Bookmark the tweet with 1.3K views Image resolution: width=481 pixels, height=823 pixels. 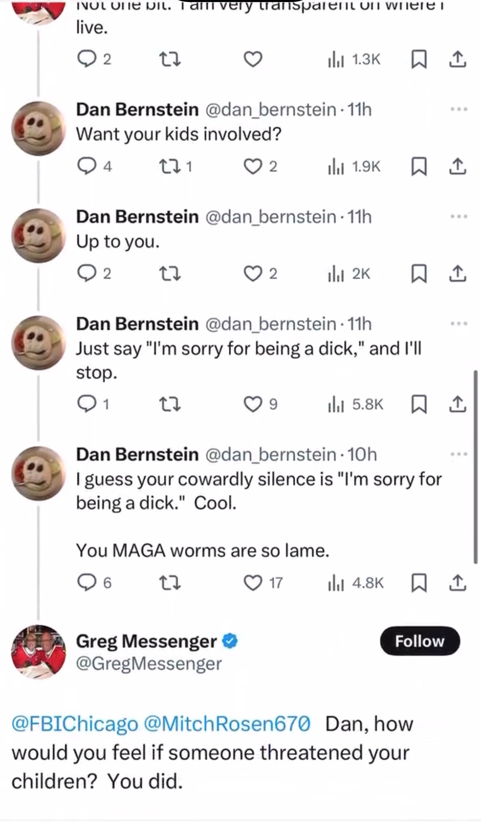[x=418, y=60]
